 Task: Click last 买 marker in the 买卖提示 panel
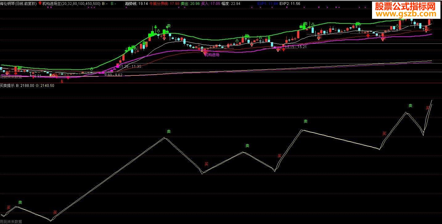(x=428, y=108)
